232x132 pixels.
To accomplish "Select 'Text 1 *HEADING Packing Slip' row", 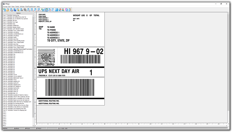I will pos(17,15).
